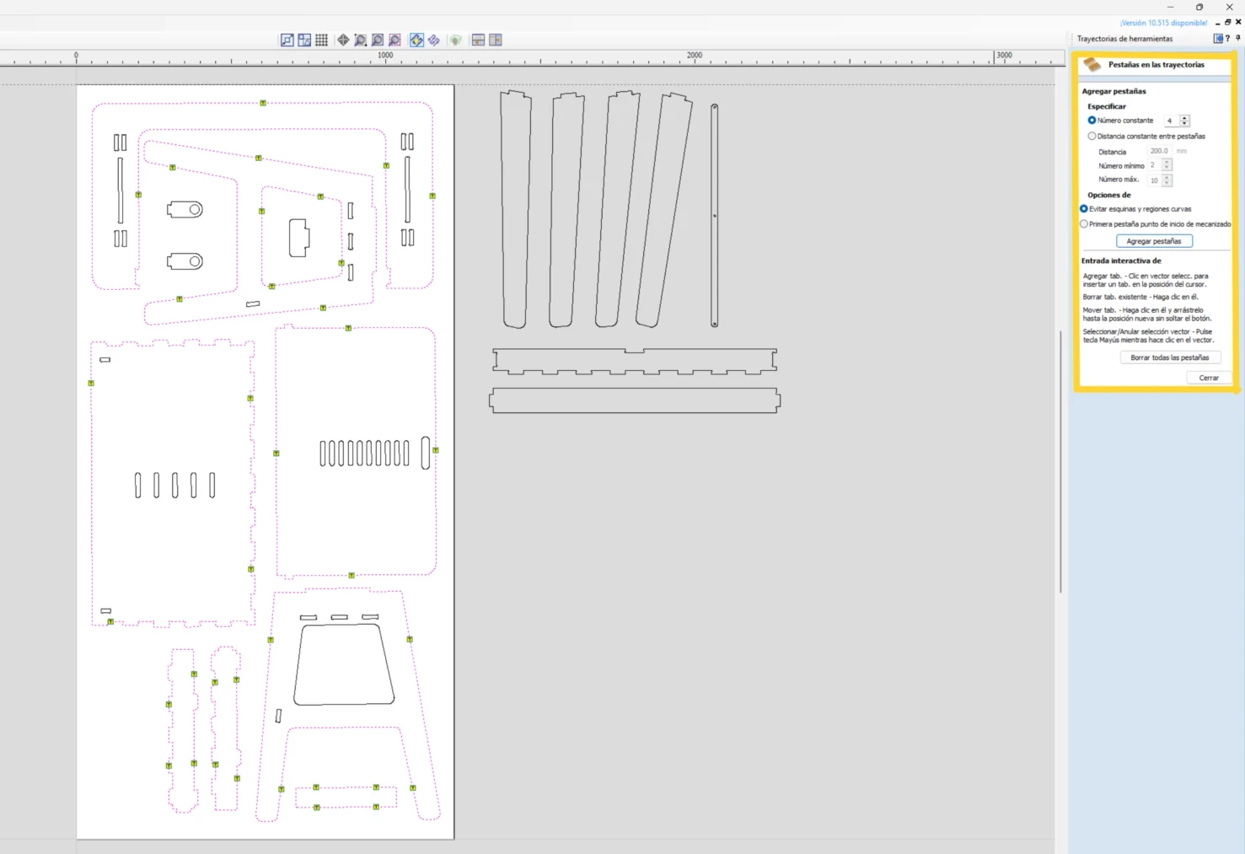Click the Trayectorias de herramientas panel title
Viewport: 1245px width, 854px height.
coord(1124,39)
